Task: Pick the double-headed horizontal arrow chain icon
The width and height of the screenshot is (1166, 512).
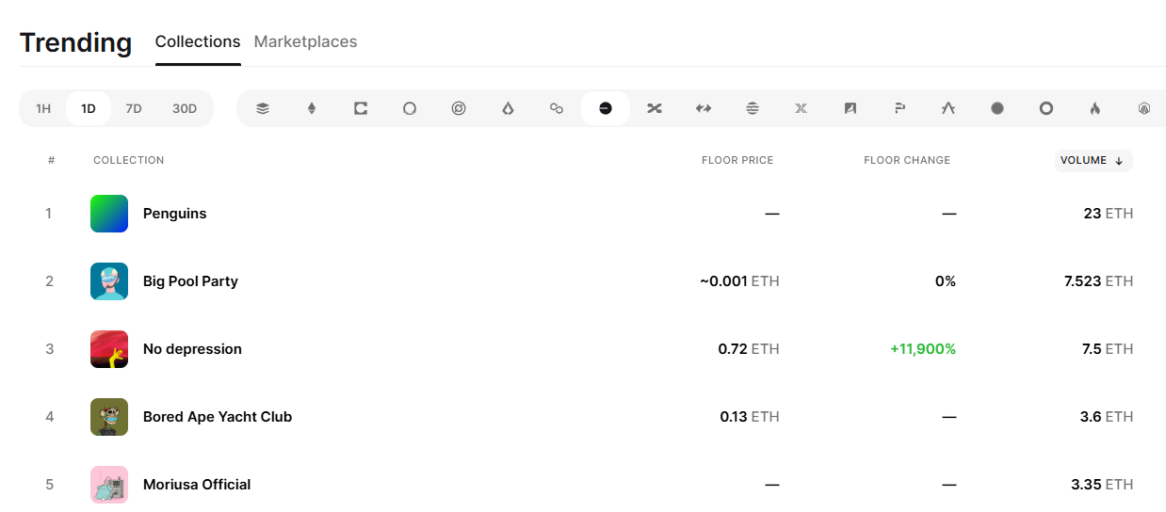Action: click(704, 108)
